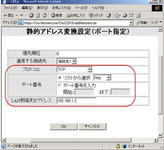Screen dimensions: 164x150
Task: Click the LAN側端末IPアドレス input field
Action: click(76, 101)
